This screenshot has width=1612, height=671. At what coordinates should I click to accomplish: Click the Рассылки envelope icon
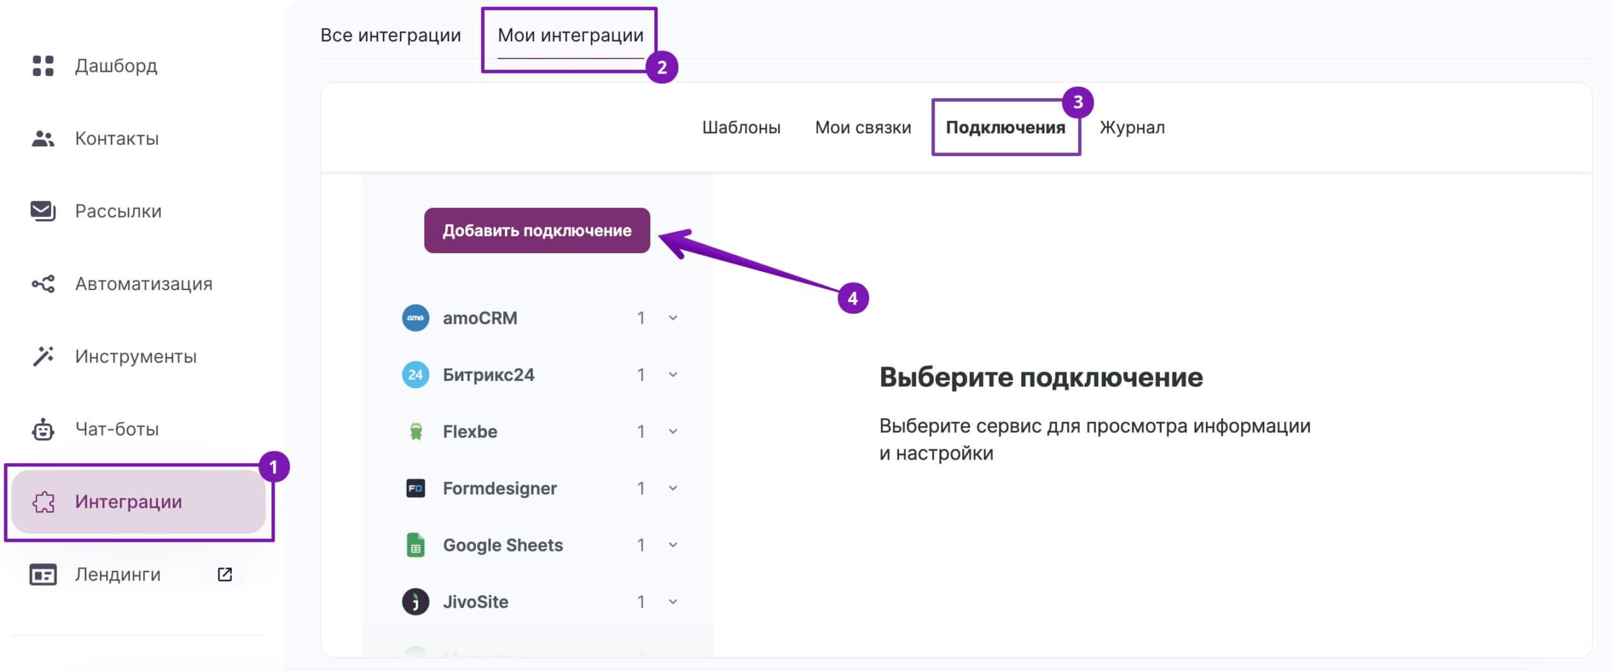pyautogui.click(x=43, y=210)
